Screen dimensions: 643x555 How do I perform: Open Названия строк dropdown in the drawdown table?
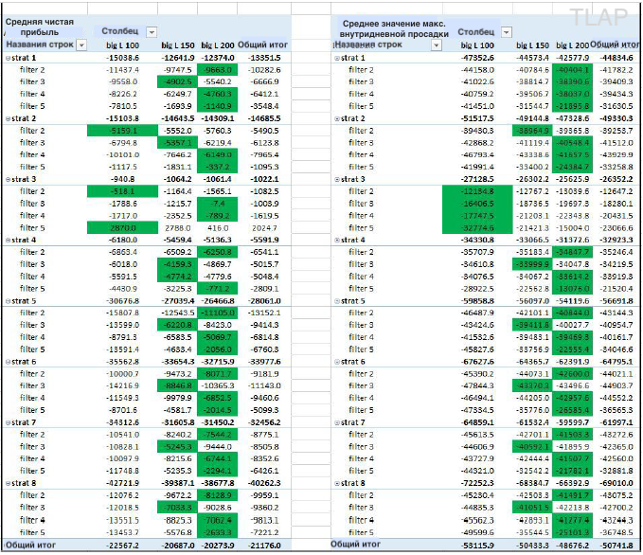437,45
